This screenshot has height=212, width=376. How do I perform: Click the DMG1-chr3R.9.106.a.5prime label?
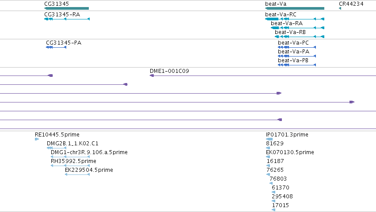pos(89,152)
